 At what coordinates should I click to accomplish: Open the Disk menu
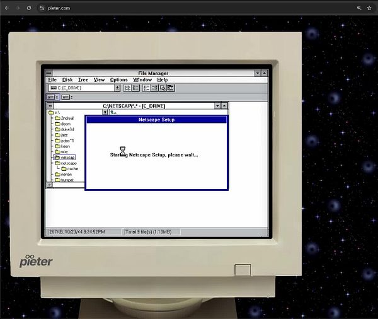coord(67,79)
